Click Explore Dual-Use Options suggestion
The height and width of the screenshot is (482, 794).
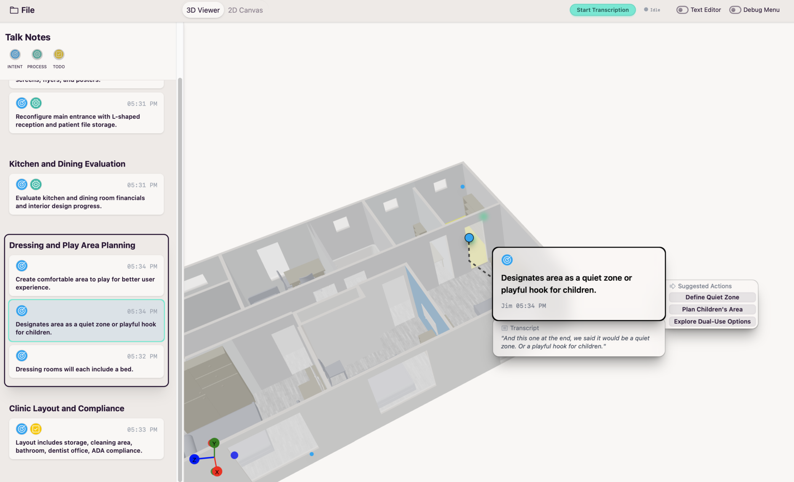(x=712, y=321)
